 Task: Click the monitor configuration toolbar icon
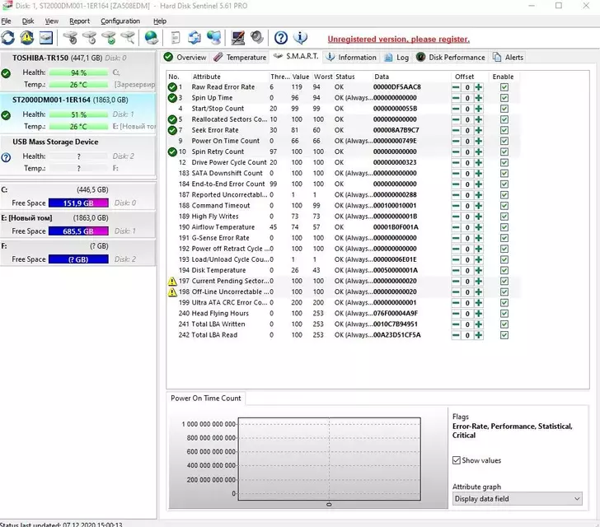pos(237,38)
